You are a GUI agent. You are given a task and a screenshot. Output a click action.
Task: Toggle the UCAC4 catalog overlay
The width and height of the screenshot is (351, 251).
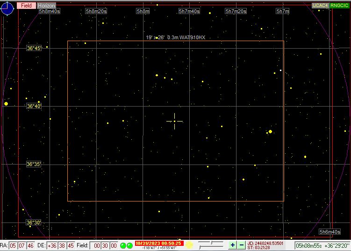pyautogui.click(x=320, y=6)
